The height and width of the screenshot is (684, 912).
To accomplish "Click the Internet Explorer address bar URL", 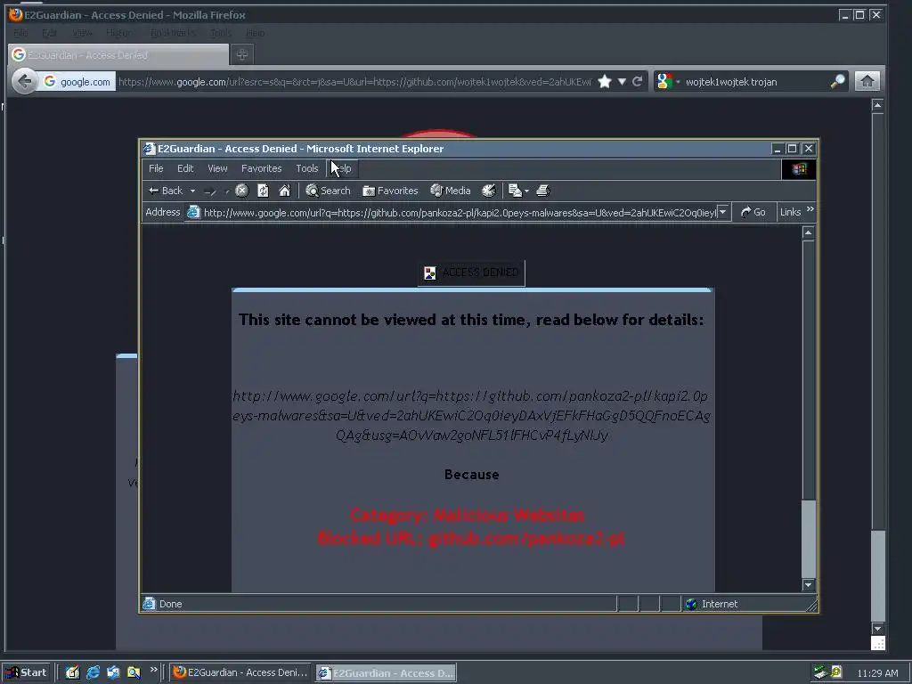I will [x=460, y=213].
